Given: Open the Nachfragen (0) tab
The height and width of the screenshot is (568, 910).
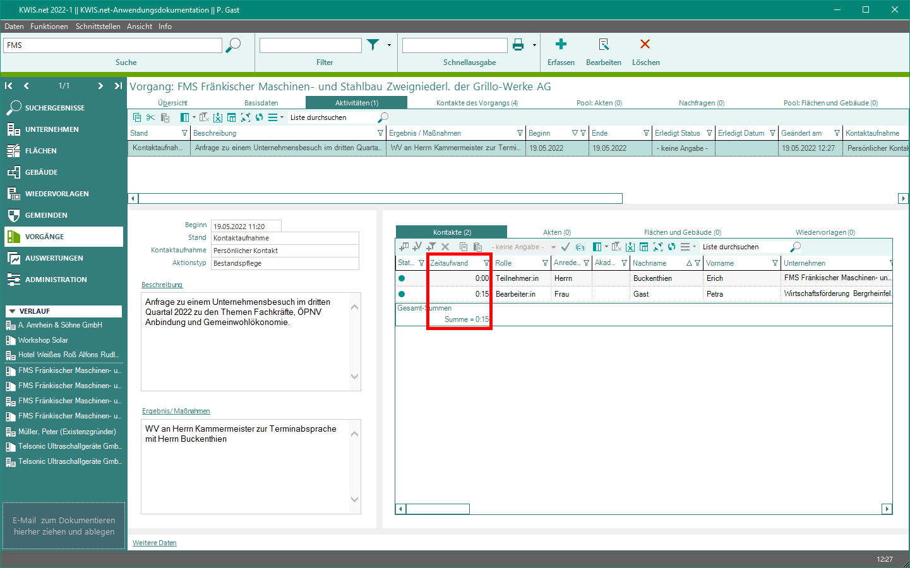Looking at the screenshot, I should coord(702,103).
